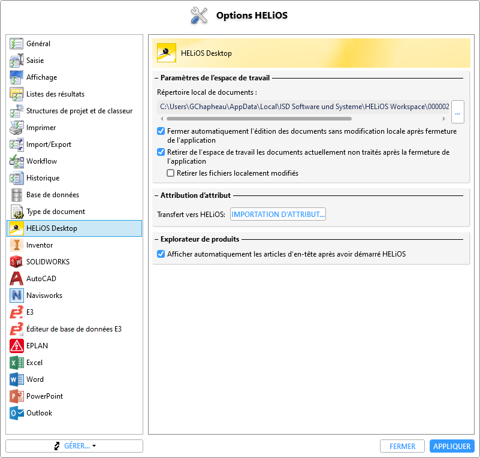Click the EPLAN icon
480x458 pixels.
[x=17, y=346]
